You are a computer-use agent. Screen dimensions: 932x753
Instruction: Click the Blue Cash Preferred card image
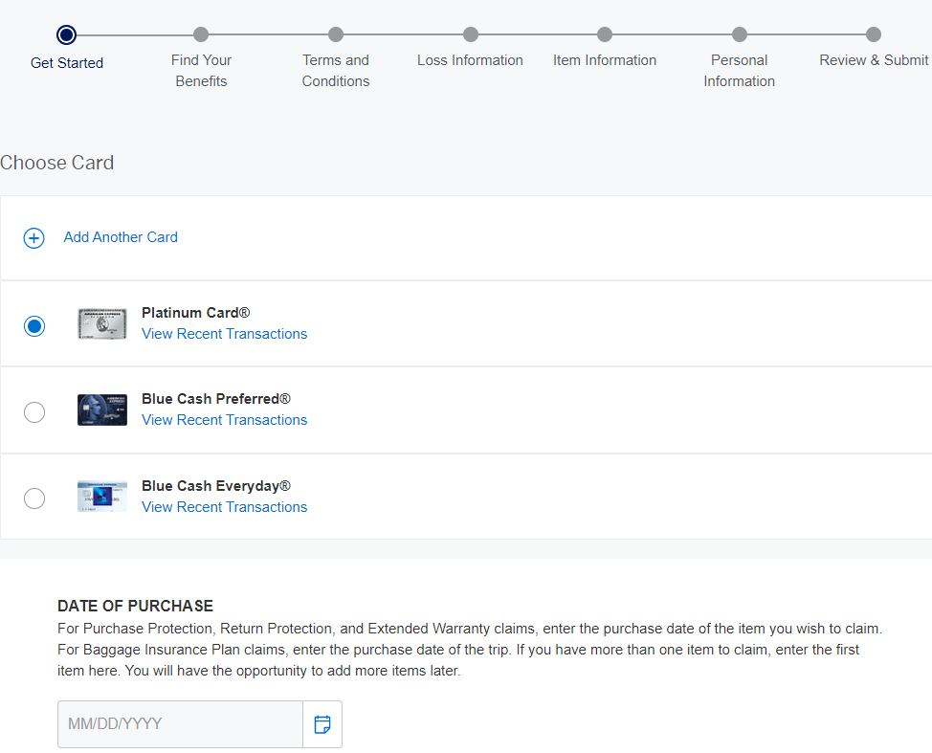[102, 410]
